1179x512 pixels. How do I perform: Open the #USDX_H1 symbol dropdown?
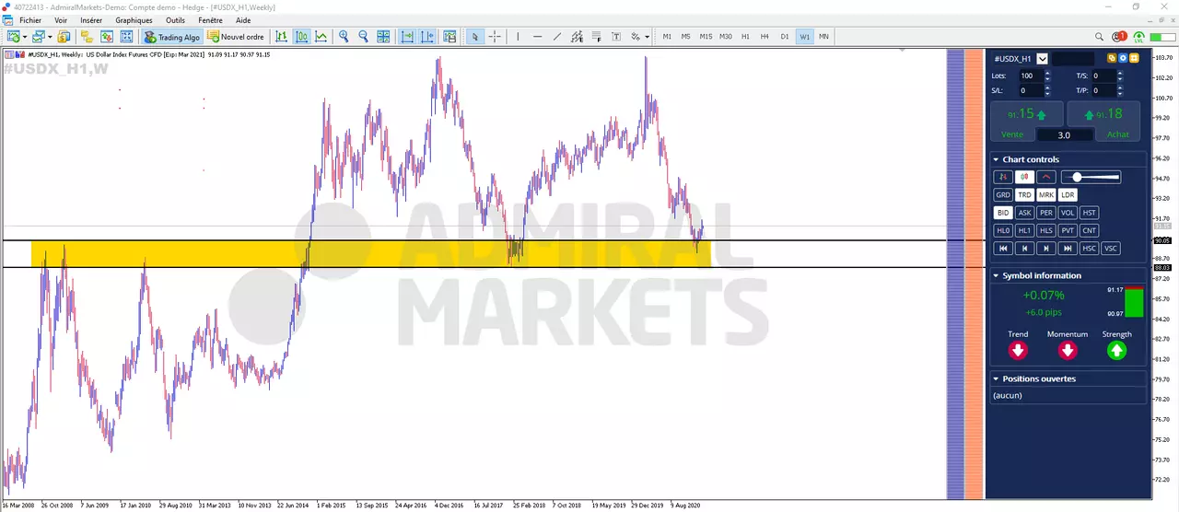1043,59
